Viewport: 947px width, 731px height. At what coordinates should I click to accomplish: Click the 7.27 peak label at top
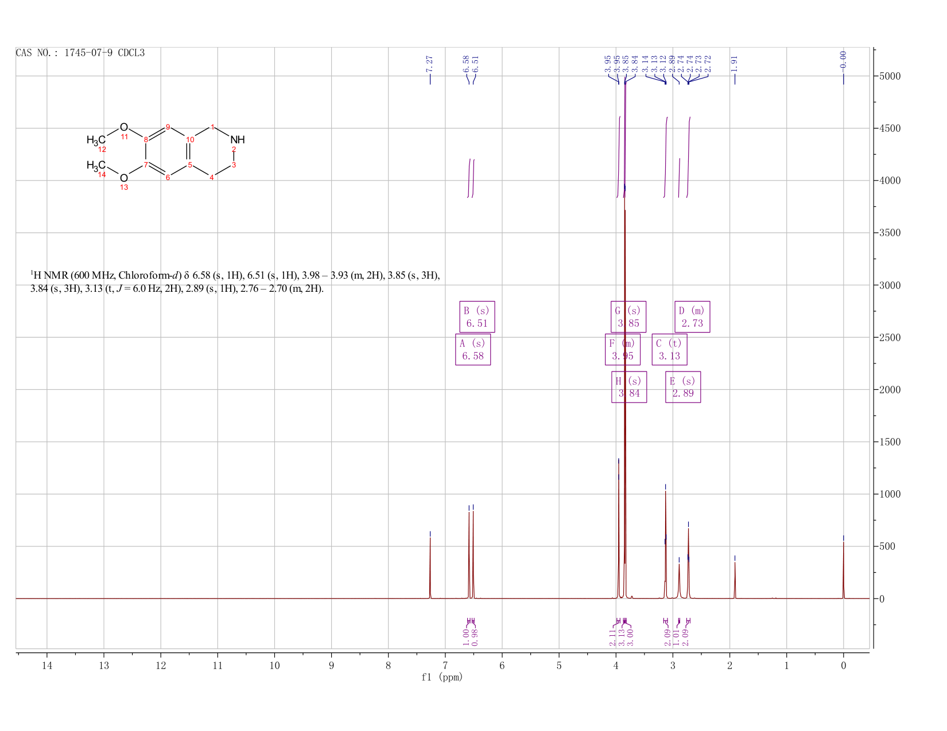tap(430, 64)
